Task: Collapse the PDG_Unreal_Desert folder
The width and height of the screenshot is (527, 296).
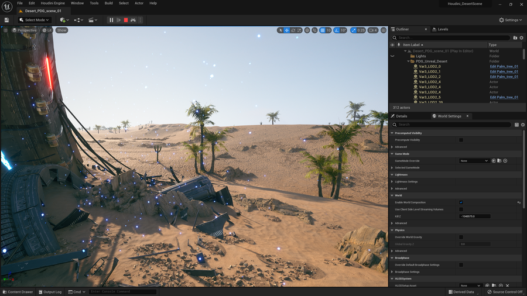Action: [409, 61]
